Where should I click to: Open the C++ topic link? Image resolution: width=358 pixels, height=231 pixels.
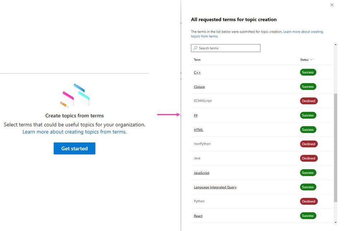click(x=197, y=72)
